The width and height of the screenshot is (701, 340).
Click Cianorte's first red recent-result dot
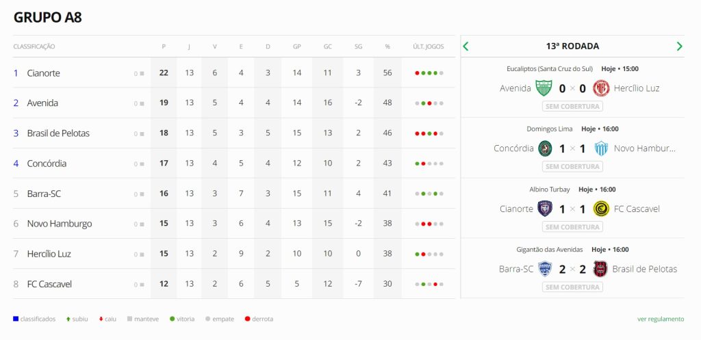(417, 73)
